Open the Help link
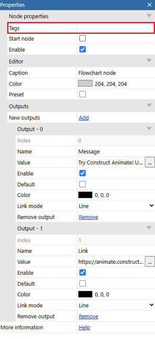 pyautogui.click(x=84, y=328)
